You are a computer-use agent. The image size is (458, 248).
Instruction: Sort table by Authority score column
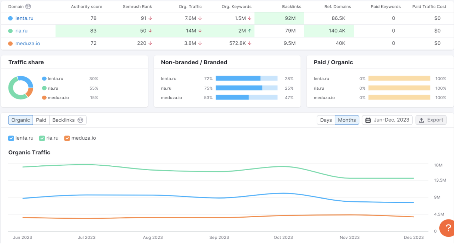pyautogui.click(x=86, y=6)
